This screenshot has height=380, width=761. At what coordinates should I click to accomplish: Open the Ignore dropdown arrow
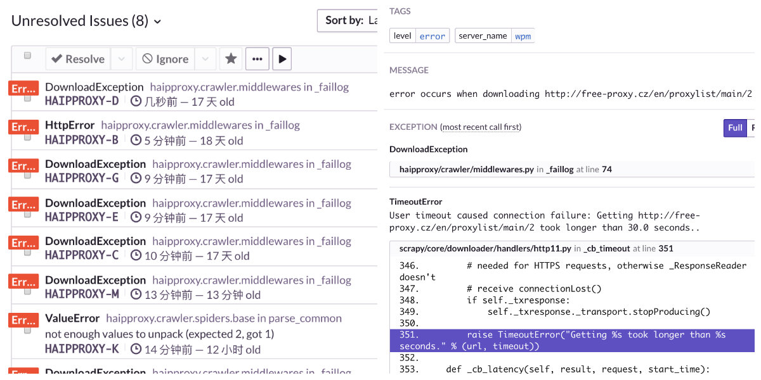click(205, 59)
